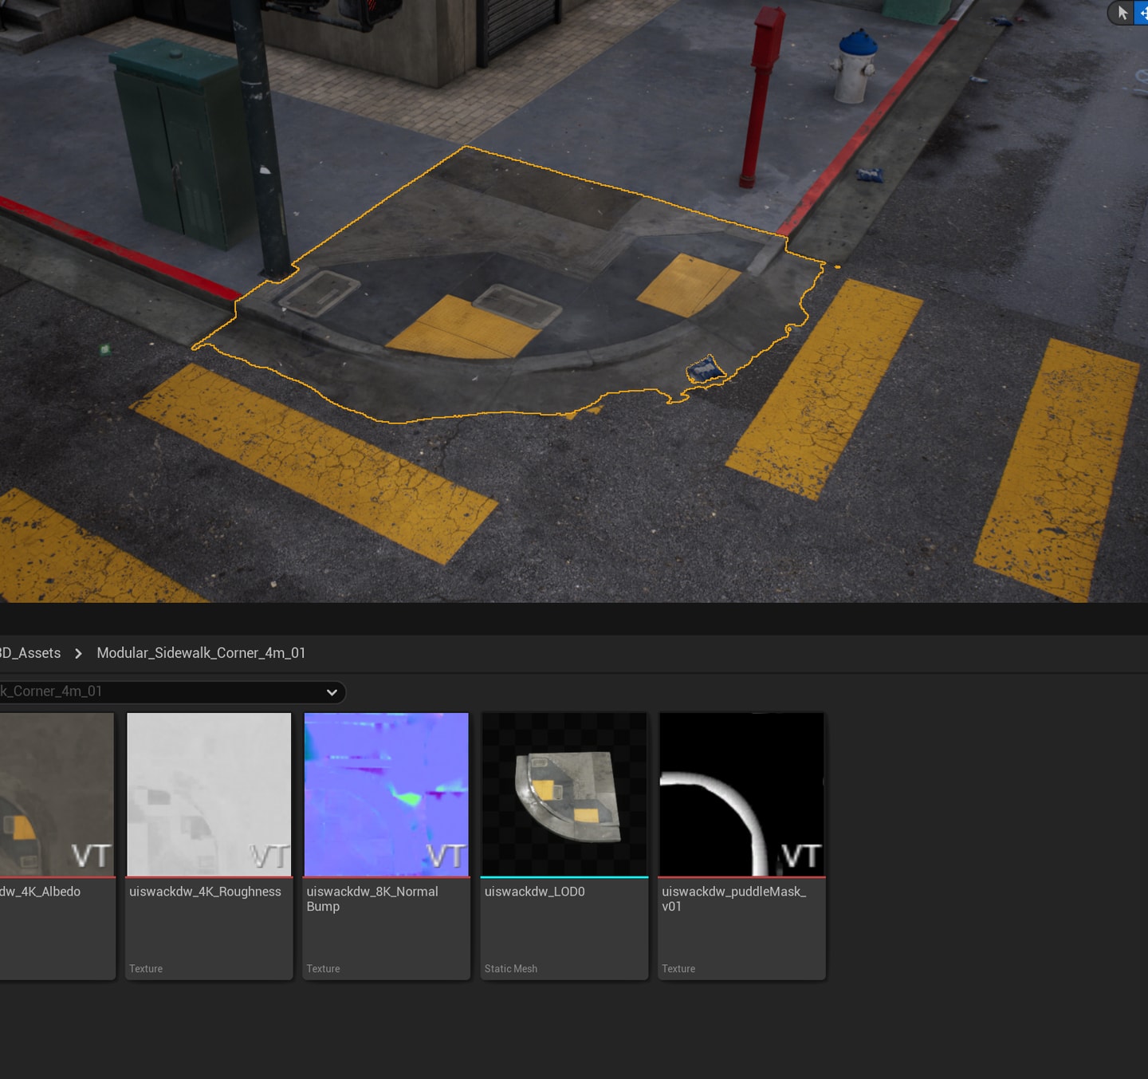Select the blue litter object on curb
The image size is (1148, 1079).
pyautogui.click(x=705, y=369)
